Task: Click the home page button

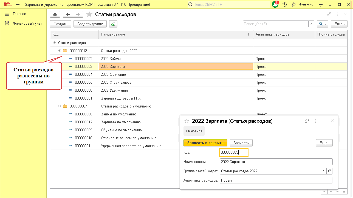Action: (55, 14)
